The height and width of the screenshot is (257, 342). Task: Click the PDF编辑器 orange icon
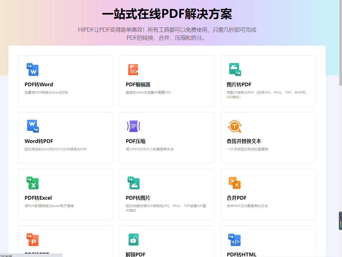click(134, 69)
